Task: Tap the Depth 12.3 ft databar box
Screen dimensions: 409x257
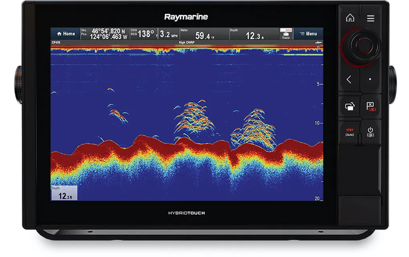Action: (x=253, y=34)
